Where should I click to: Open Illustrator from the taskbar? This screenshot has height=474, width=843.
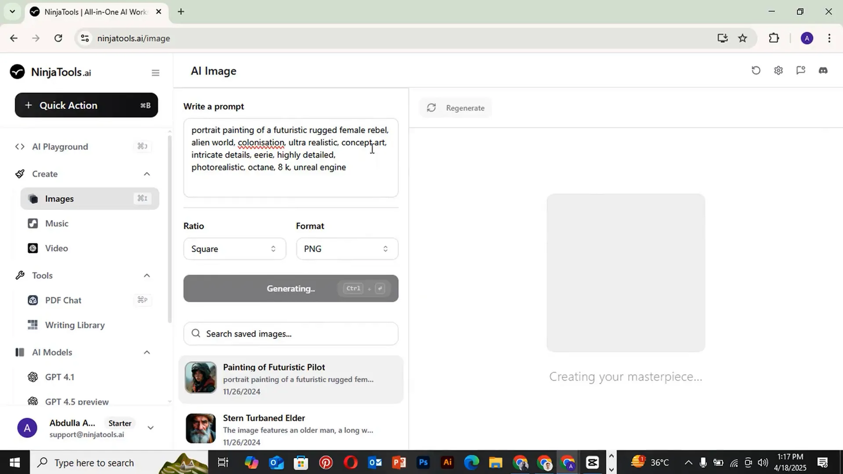point(447,463)
